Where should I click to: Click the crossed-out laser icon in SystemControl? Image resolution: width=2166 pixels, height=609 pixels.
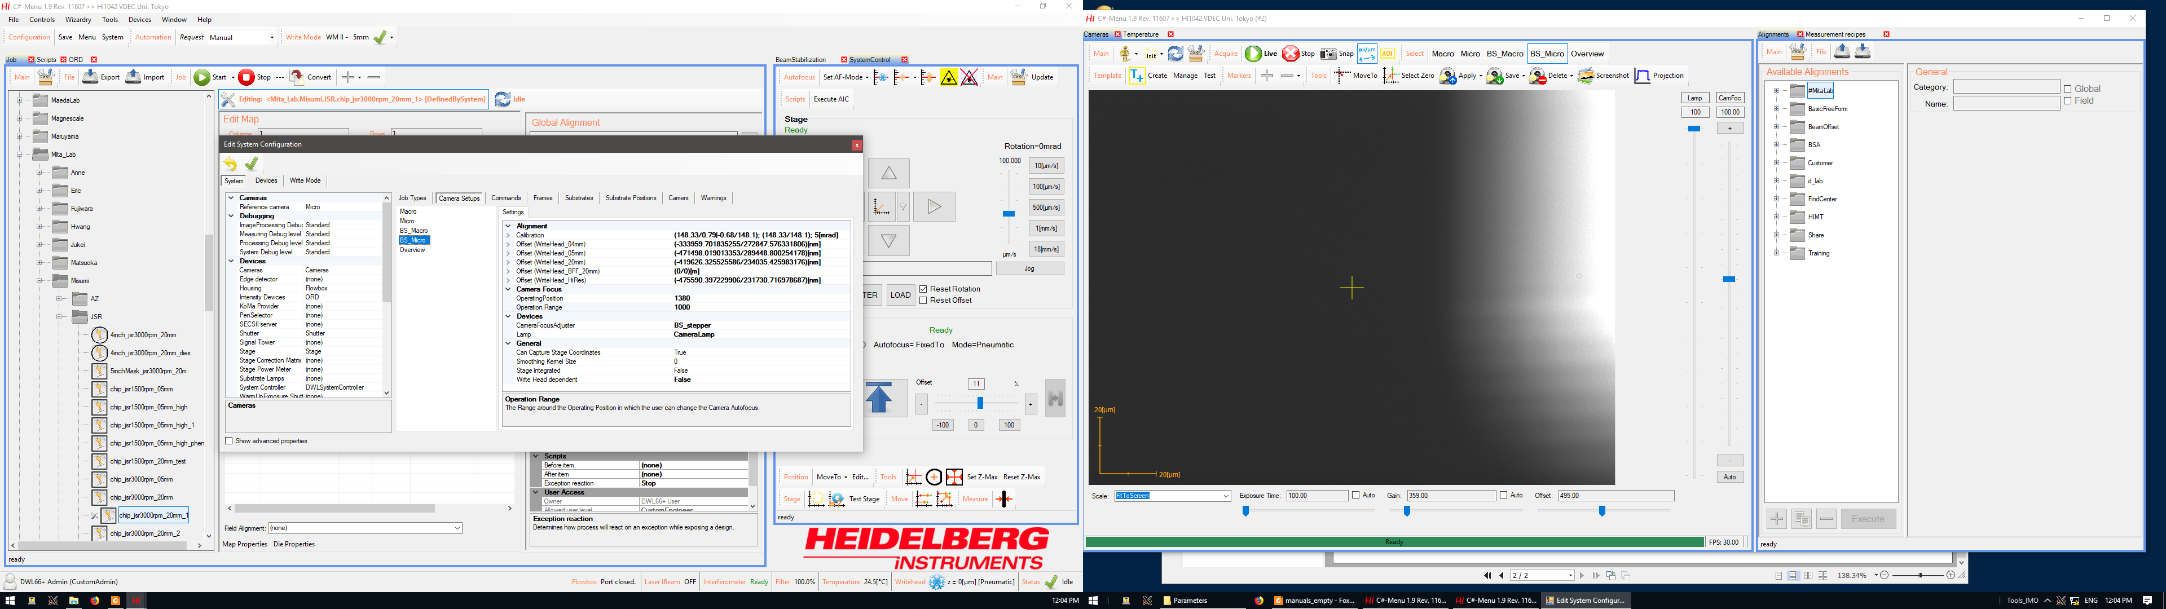click(970, 77)
